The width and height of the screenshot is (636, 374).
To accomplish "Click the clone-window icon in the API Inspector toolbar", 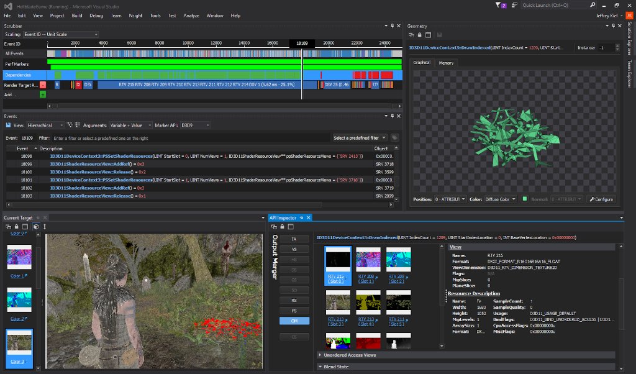I will pos(274,227).
